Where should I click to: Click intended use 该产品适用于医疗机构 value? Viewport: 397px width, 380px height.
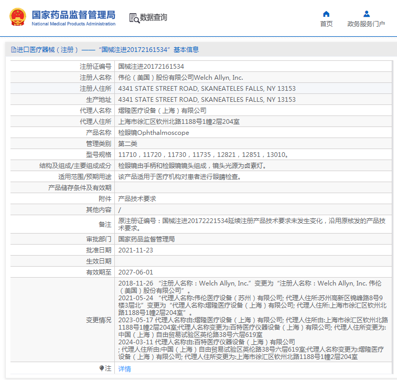coord(179,177)
